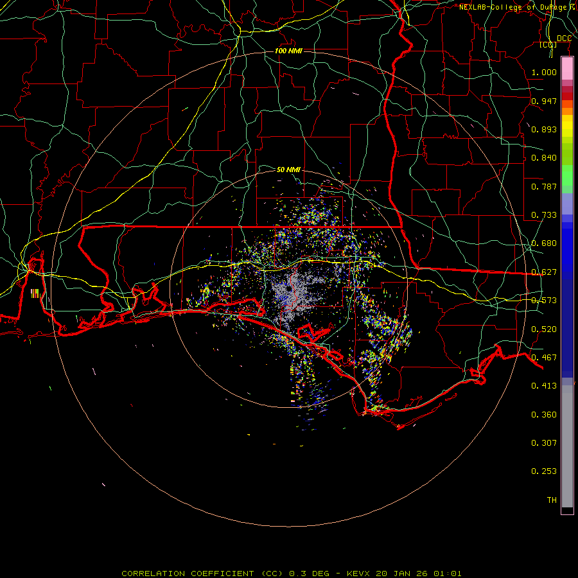Click the black dot at the radar center
This screenshot has height=578, width=578.
click(x=288, y=290)
